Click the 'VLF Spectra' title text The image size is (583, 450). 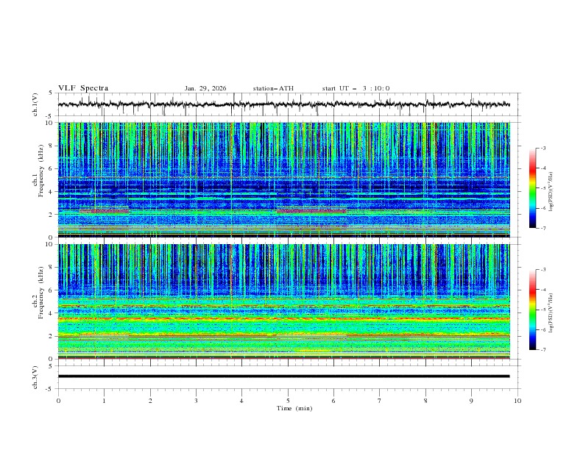click(83, 88)
